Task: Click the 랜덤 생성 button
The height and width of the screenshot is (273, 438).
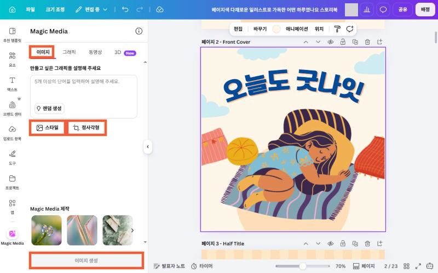Action: coord(49,108)
